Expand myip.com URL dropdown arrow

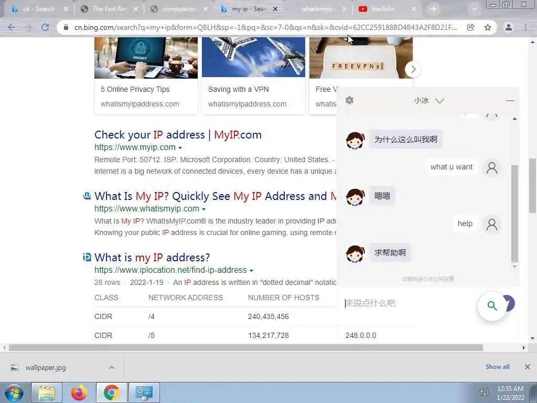click(180, 147)
